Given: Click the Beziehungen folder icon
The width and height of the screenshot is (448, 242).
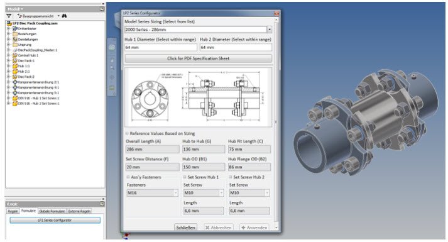Looking at the screenshot, I should click(x=15, y=34).
